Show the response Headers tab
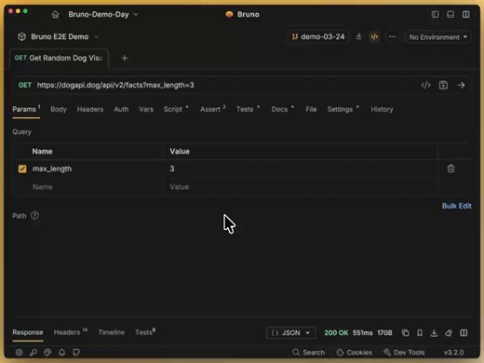The image size is (484, 363). click(x=71, y=332)
